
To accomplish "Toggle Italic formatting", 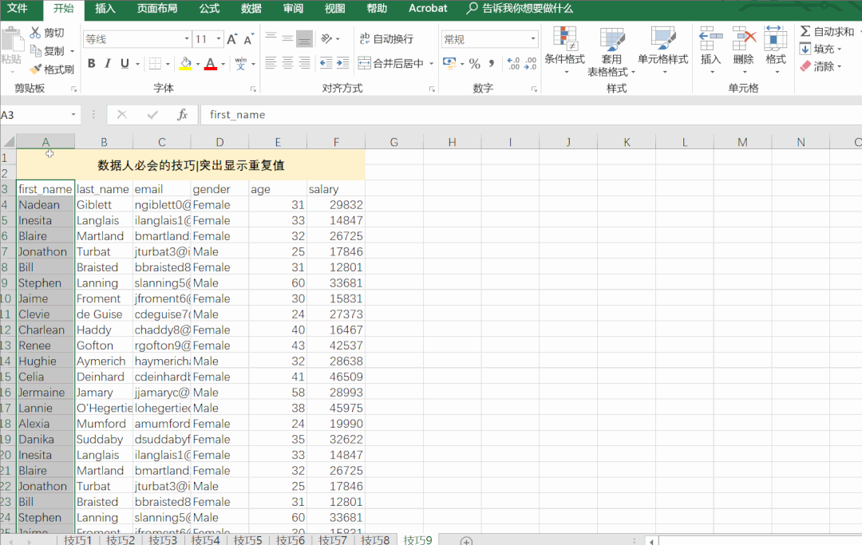I will [x=108, y=63].
